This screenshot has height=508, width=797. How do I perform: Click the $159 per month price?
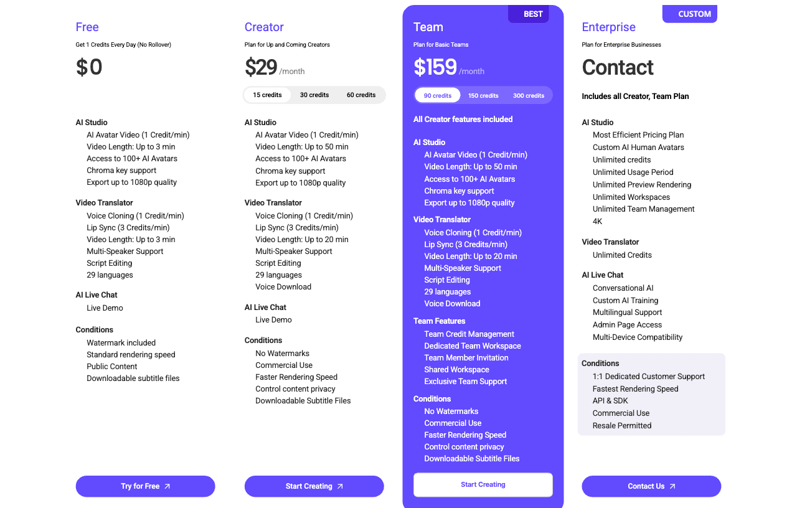click(x=435, y=67)
